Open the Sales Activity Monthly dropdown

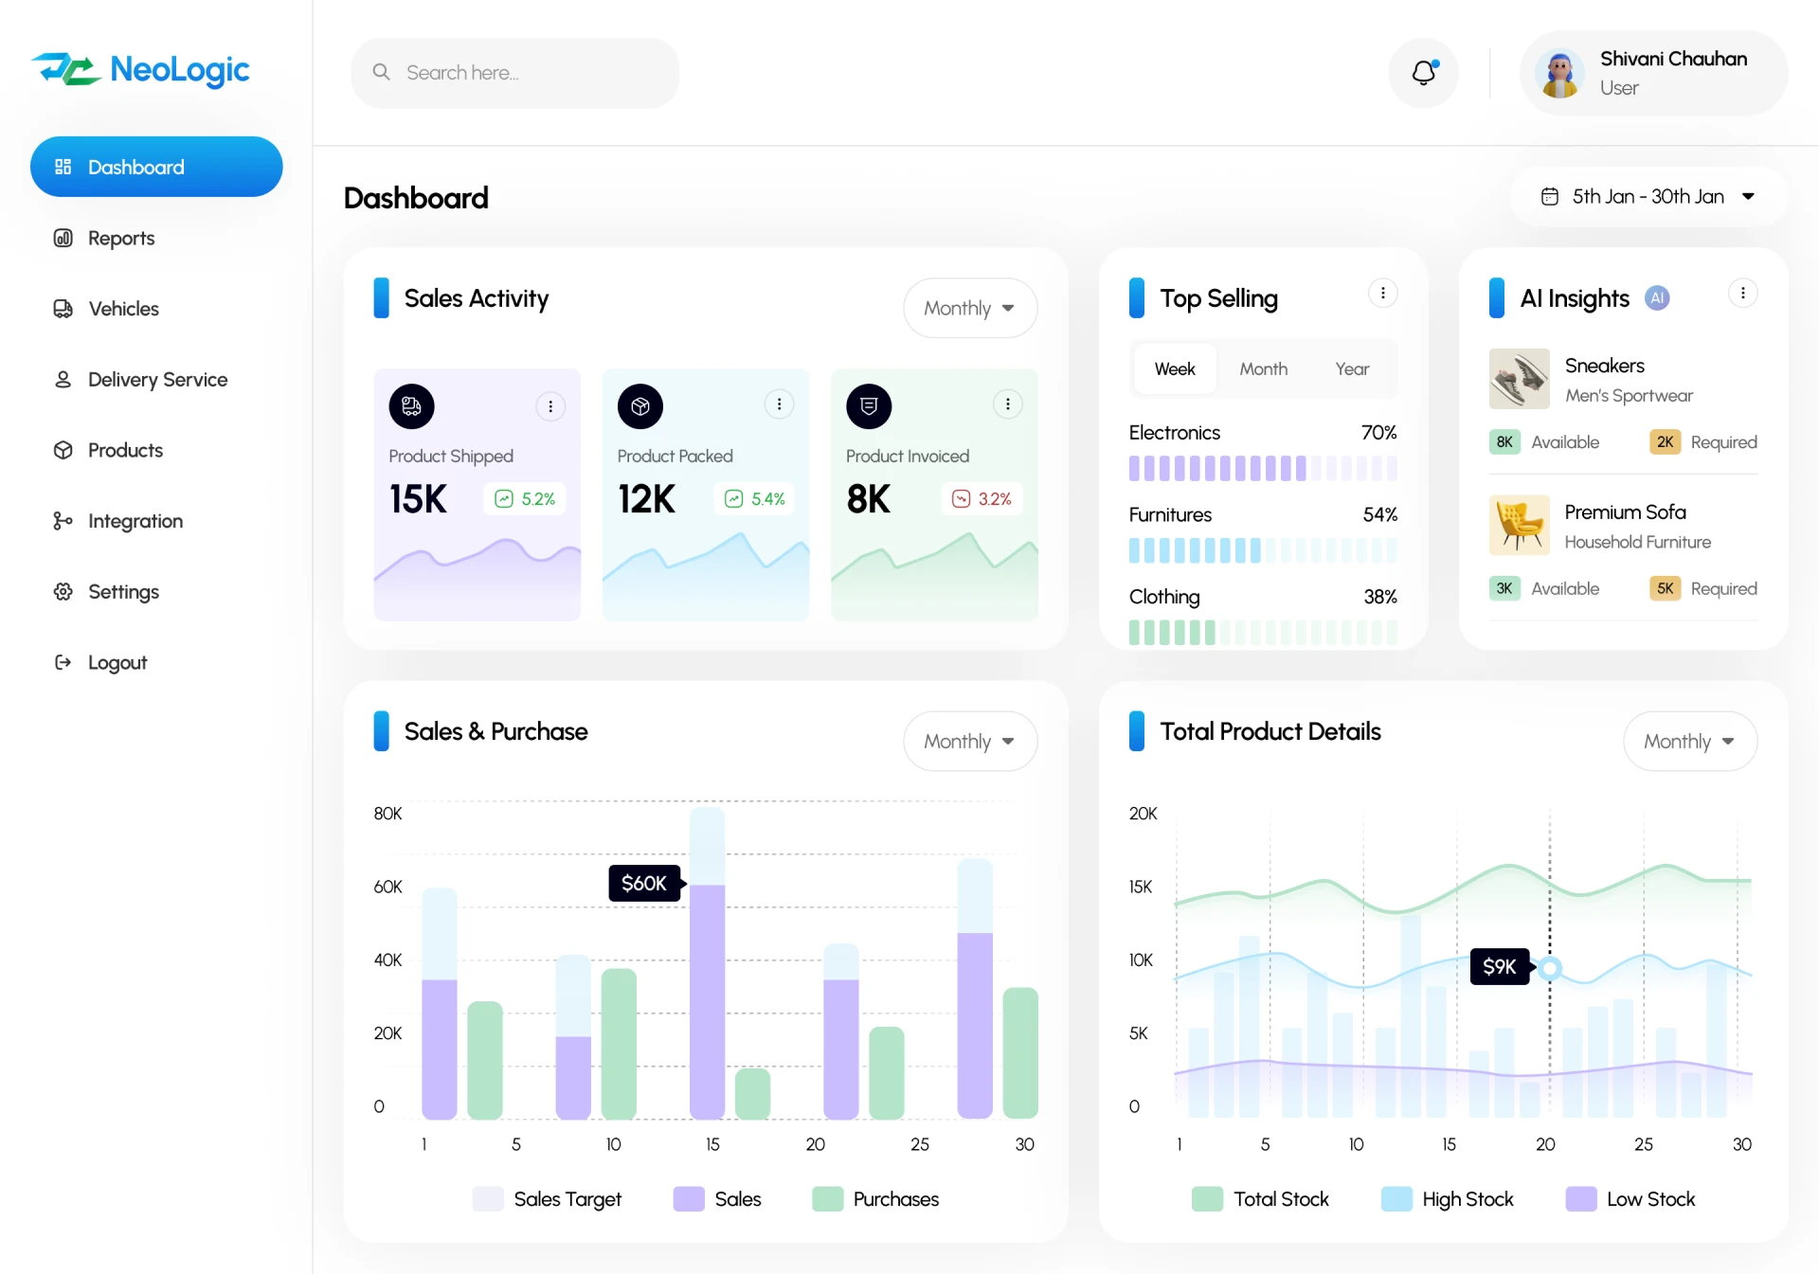coord(969,308)
